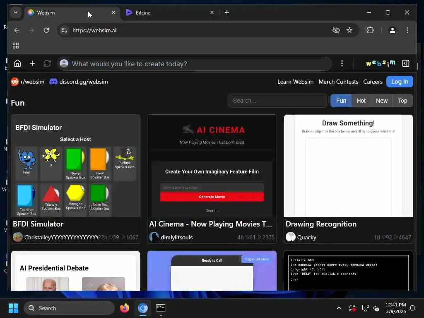
Task: Open AI Cinema project title
Action: pos(210,224)
